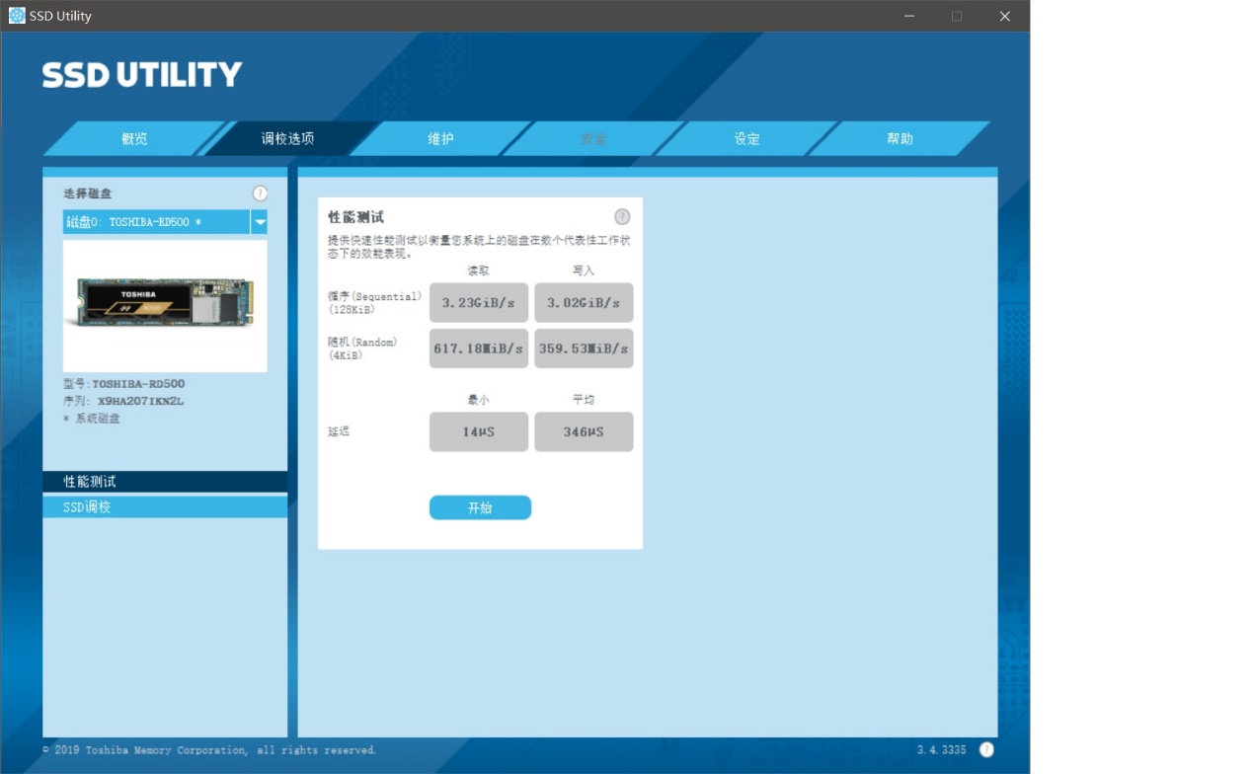Click the TOSHIBA RD500 SSD thumbnail image
Image resolution: width=1254 pixels, height=774 pixels.
point(165,306)
